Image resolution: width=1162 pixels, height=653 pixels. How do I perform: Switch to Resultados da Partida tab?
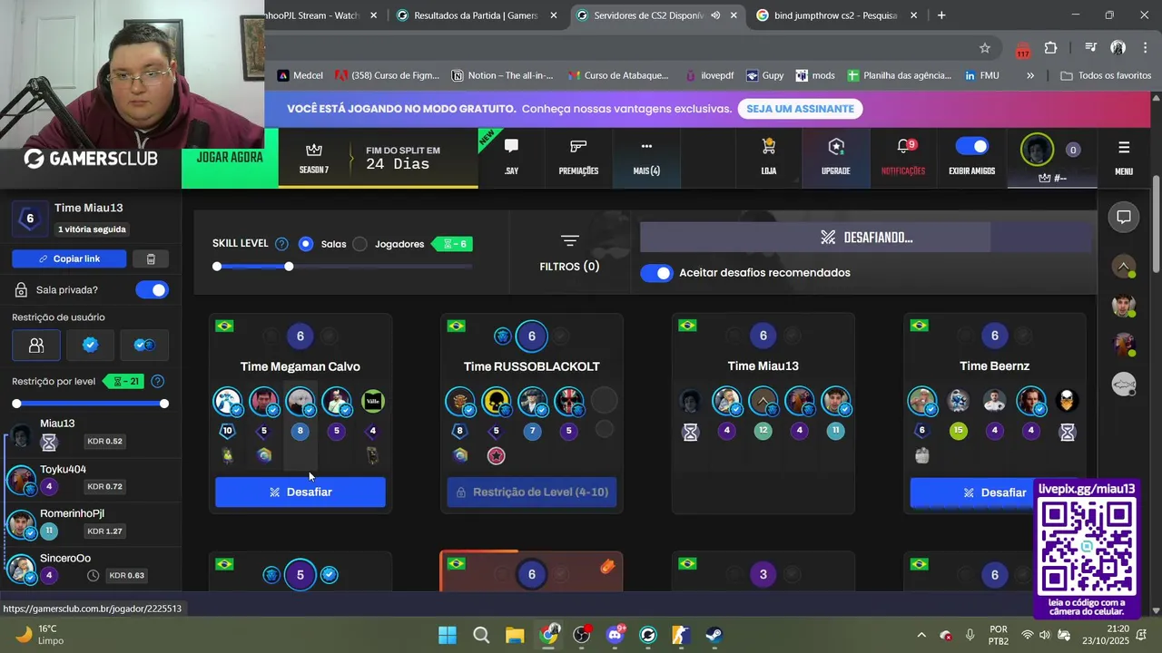point(476,15)
